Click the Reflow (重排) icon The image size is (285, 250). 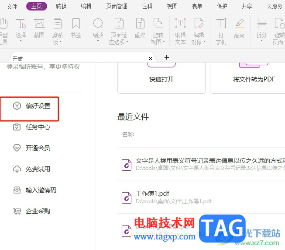pos(140,23)
